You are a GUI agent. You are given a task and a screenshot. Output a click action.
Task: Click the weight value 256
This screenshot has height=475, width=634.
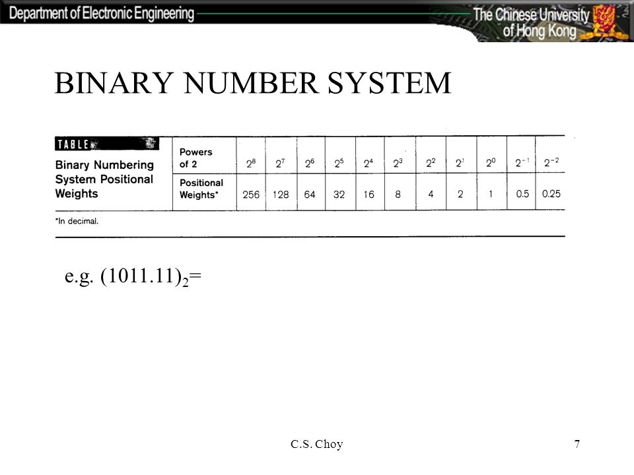(251, 195)
